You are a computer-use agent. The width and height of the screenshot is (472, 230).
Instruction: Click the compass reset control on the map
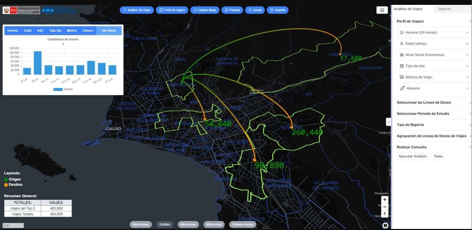[385, 214]
